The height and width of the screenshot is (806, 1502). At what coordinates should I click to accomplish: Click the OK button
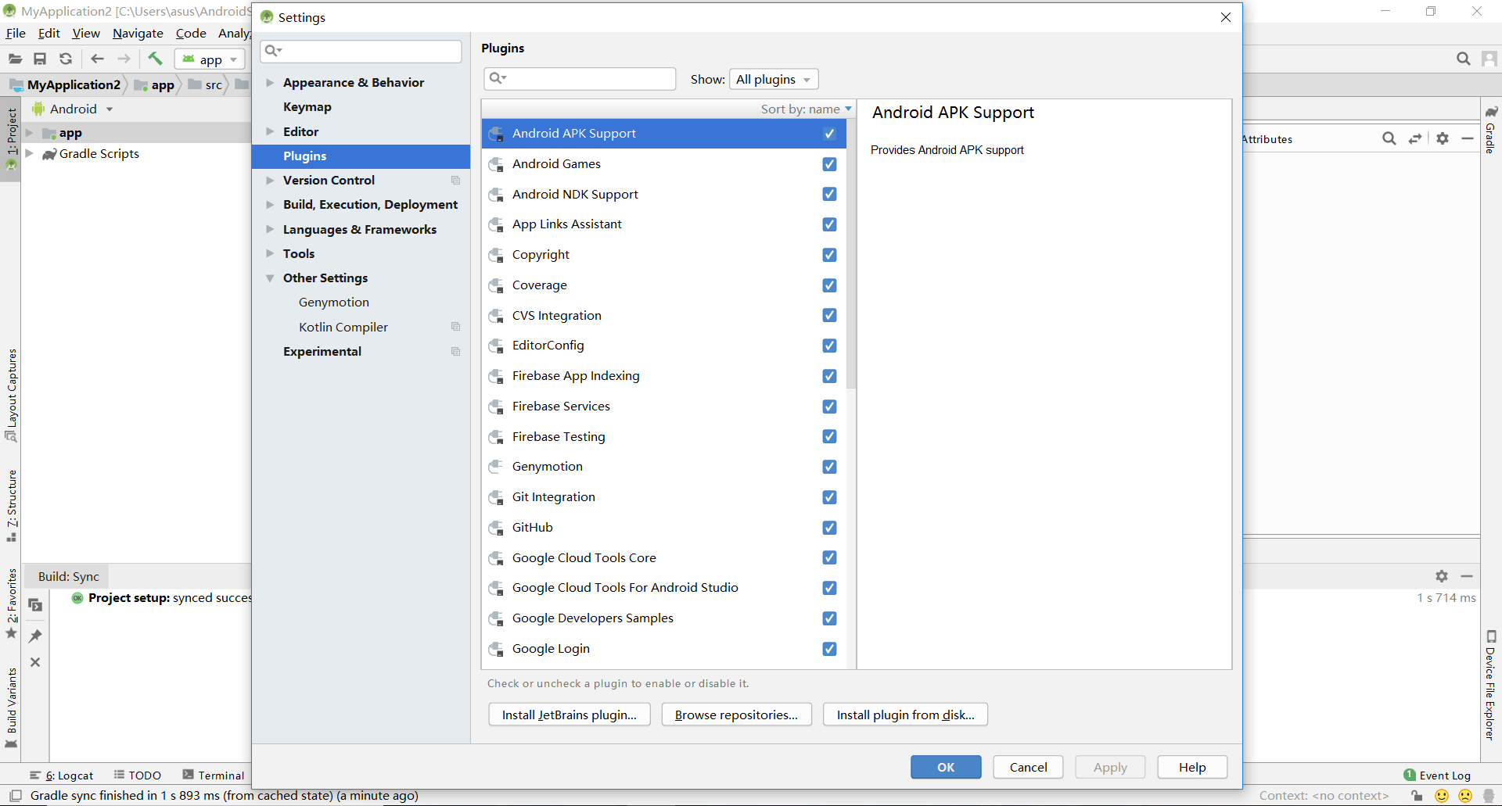coord(946,767)
